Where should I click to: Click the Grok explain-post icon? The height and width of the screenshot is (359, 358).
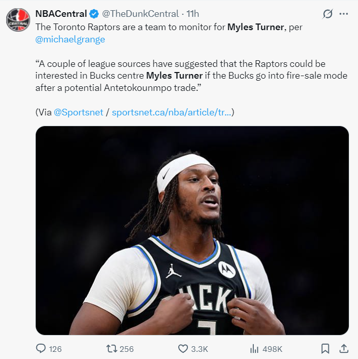pos(327,14)
